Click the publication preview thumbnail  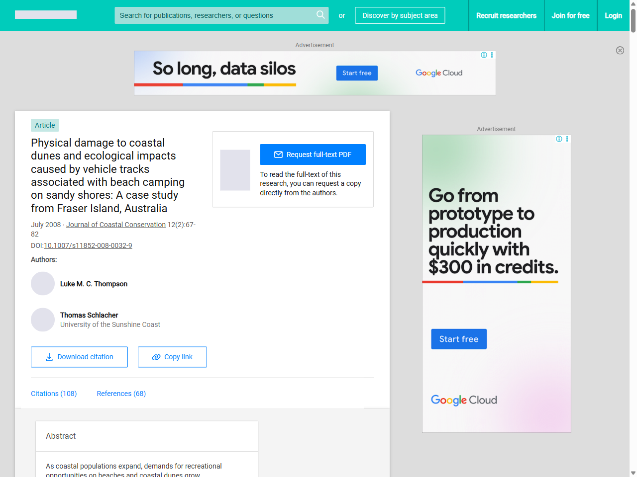tap(235, 170)
